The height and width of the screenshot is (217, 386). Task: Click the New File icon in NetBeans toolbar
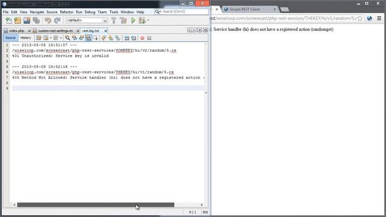point(8,20)
